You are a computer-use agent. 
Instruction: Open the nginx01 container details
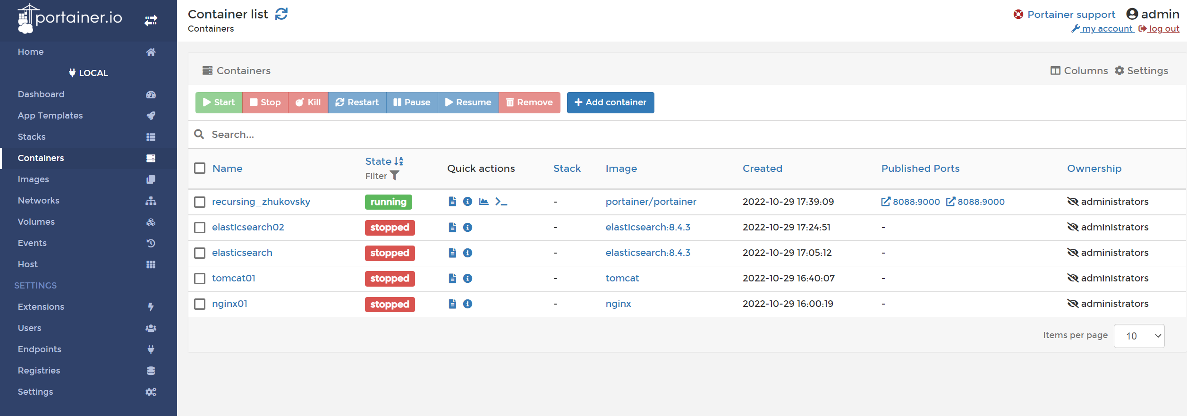229,304
